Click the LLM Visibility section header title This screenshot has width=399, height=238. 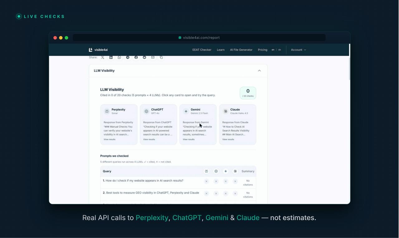pyautogui.click(x=104, y=71)
